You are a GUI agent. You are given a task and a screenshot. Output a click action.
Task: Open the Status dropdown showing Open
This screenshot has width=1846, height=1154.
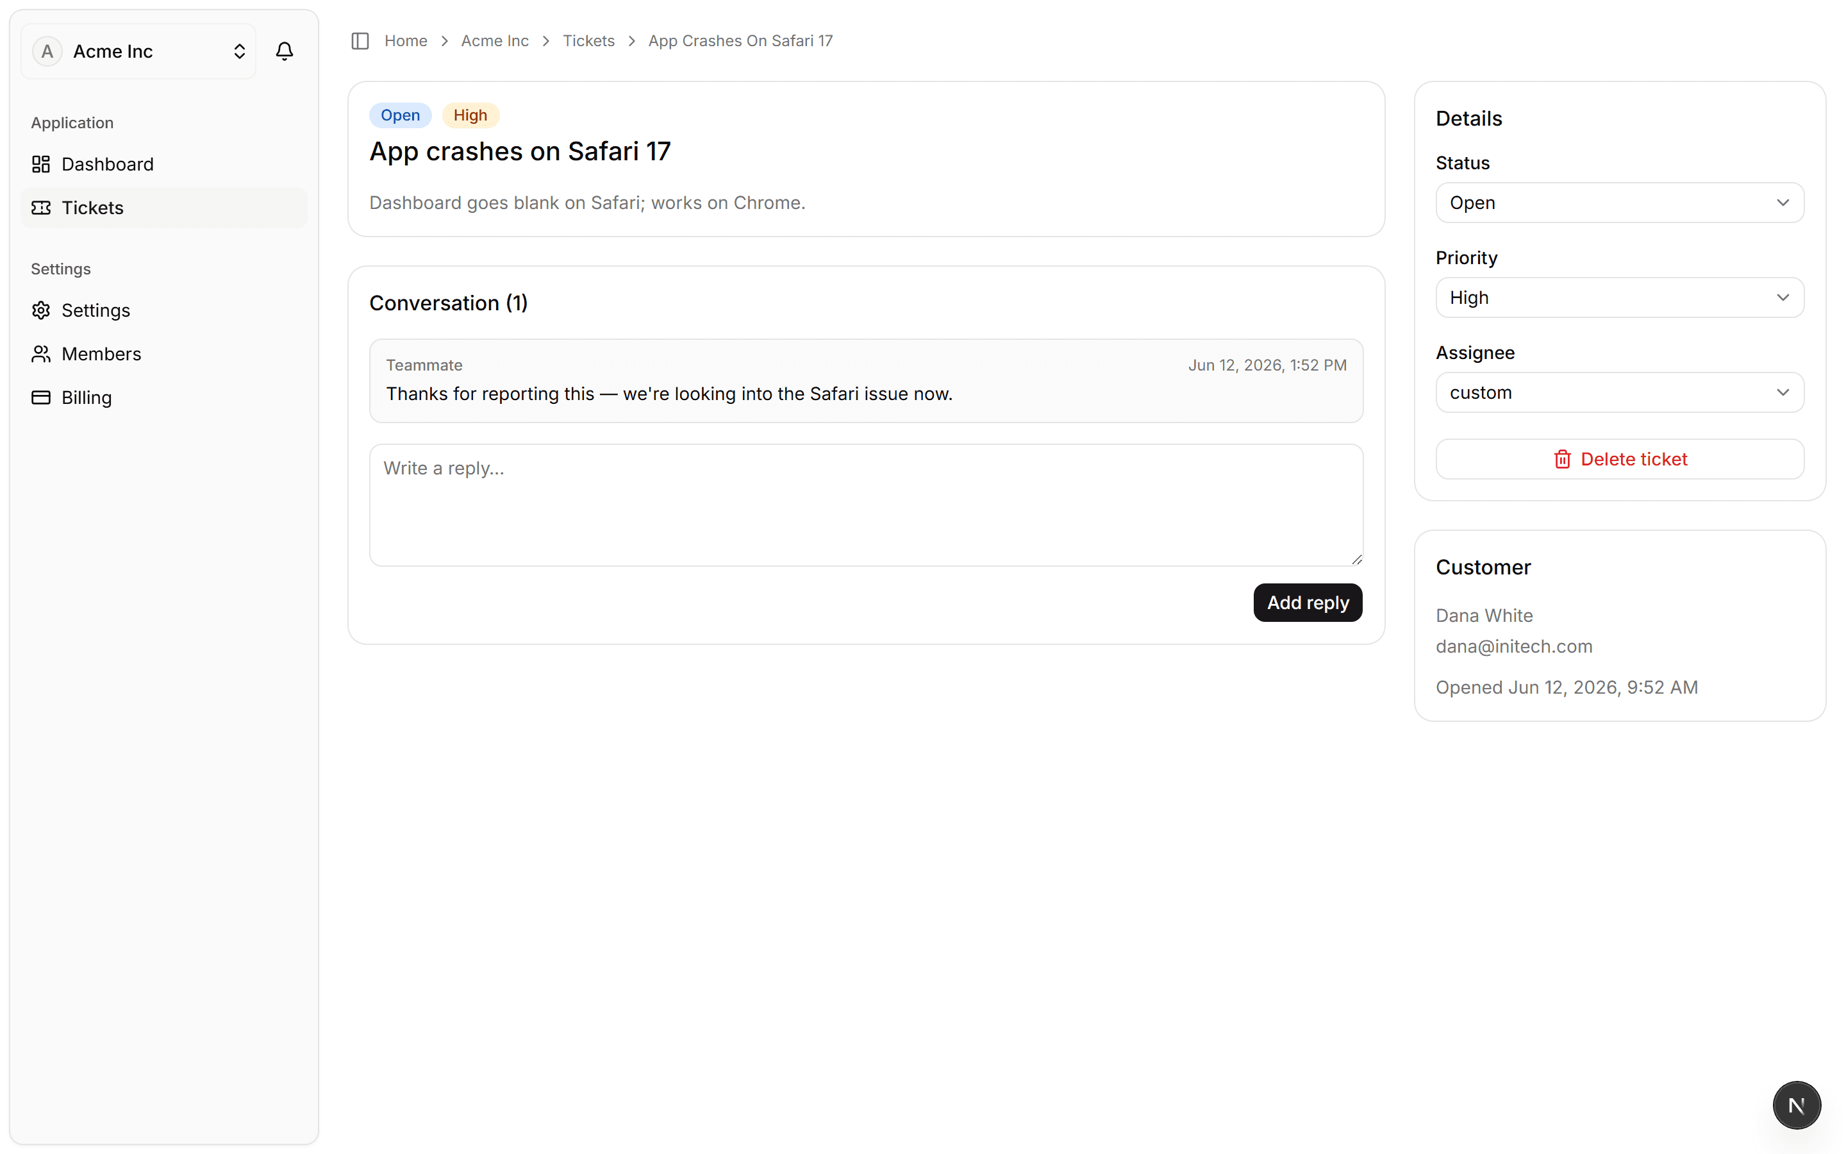[1620, 202]
